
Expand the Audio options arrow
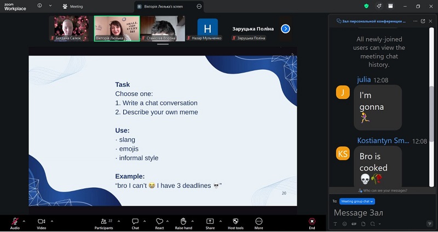24,221
